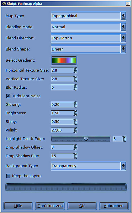The height and width of the screenshot is (213, 132).
Task: Click into the Glowing value field
Action: [x=63, y=105]
